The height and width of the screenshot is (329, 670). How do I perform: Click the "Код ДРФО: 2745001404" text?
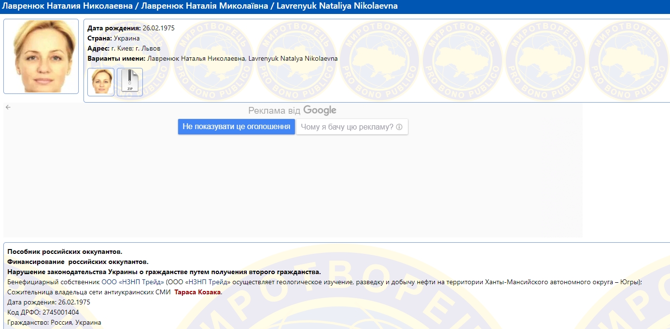click(43, 312)
